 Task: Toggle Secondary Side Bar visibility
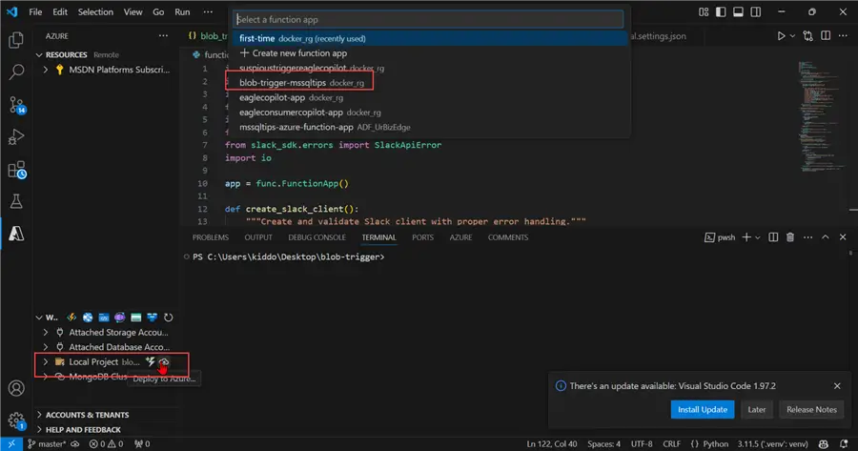[x=756, y=12]
